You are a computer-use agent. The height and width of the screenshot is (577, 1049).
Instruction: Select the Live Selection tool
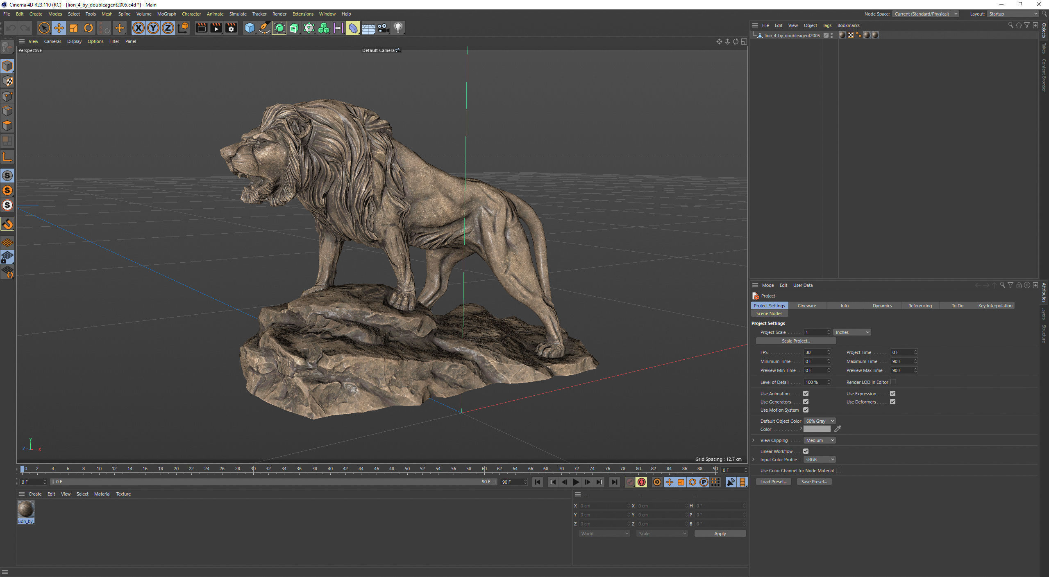[44, 28]
